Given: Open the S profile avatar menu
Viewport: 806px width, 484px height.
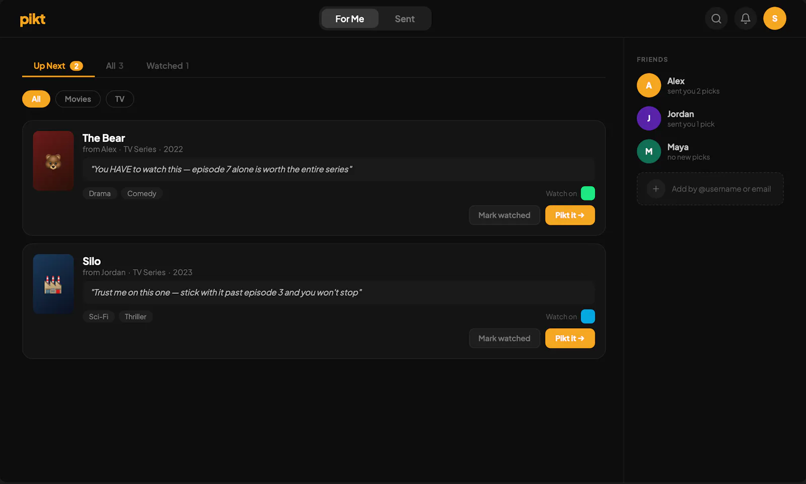Looking at the screenshot, I should (775, 19).
